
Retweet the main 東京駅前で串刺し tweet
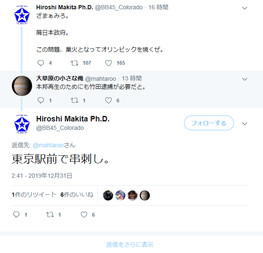(50, 214)
